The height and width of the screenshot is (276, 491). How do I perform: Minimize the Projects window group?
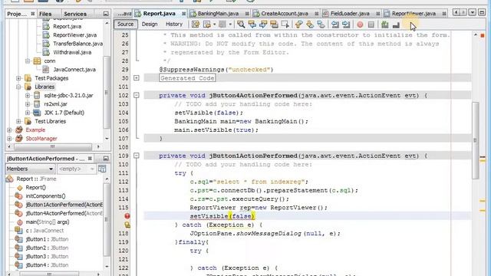(x=106, y=14)
